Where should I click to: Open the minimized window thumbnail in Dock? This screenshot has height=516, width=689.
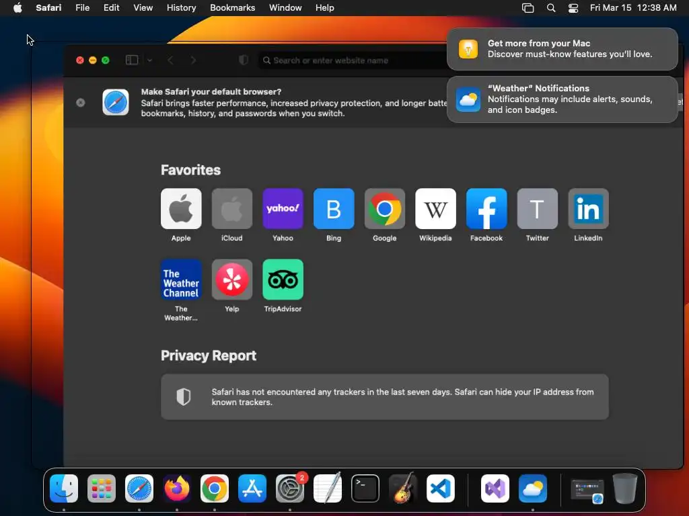pos(587,490)
